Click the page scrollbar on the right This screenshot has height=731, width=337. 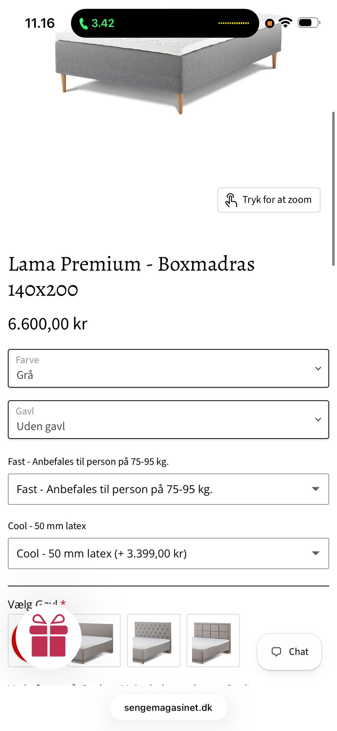pyautogui.click(x=333, y=189)
